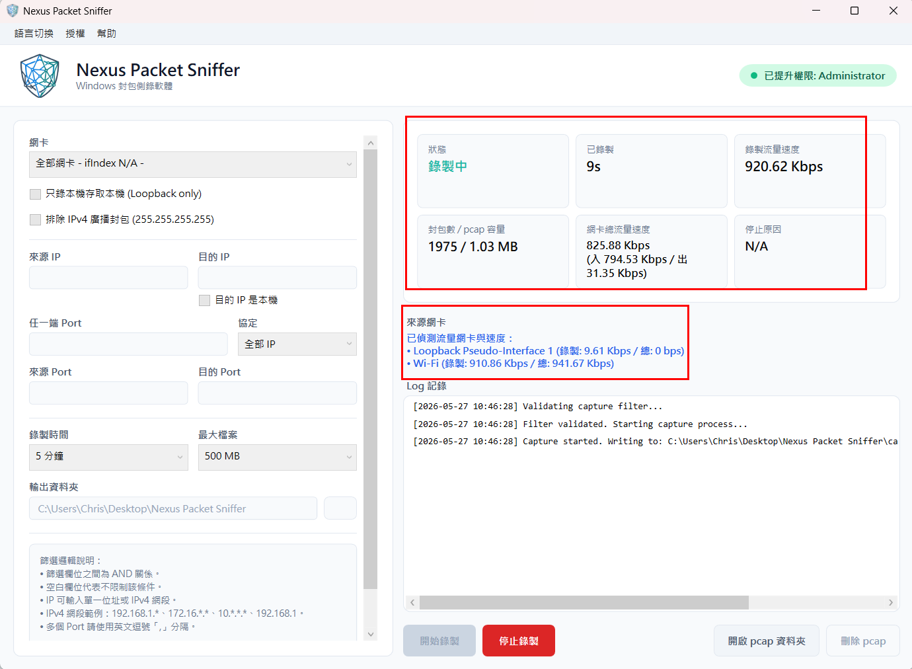The height and width of the screenshot is (669, 912).
Task: Click the title bar app icon
Action: click(x=12, y=11)
